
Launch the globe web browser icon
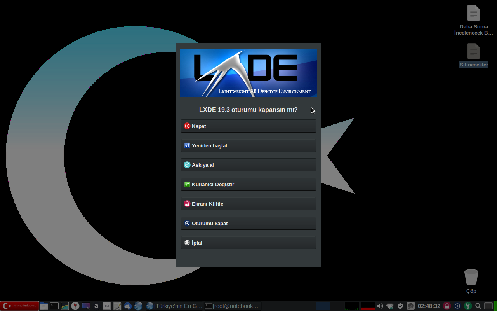click(x=138, y=306)
